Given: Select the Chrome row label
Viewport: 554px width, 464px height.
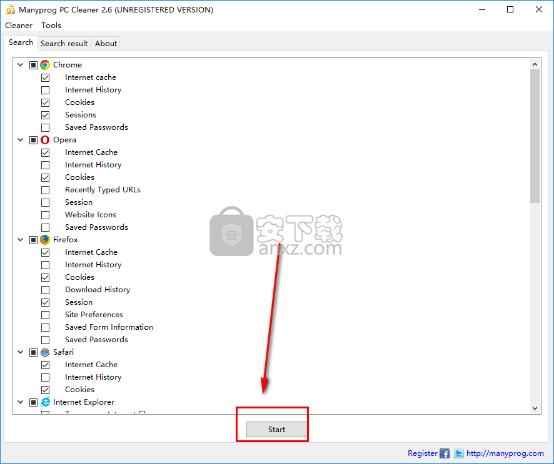Looking at the screenshot, I should click(68, 65).
